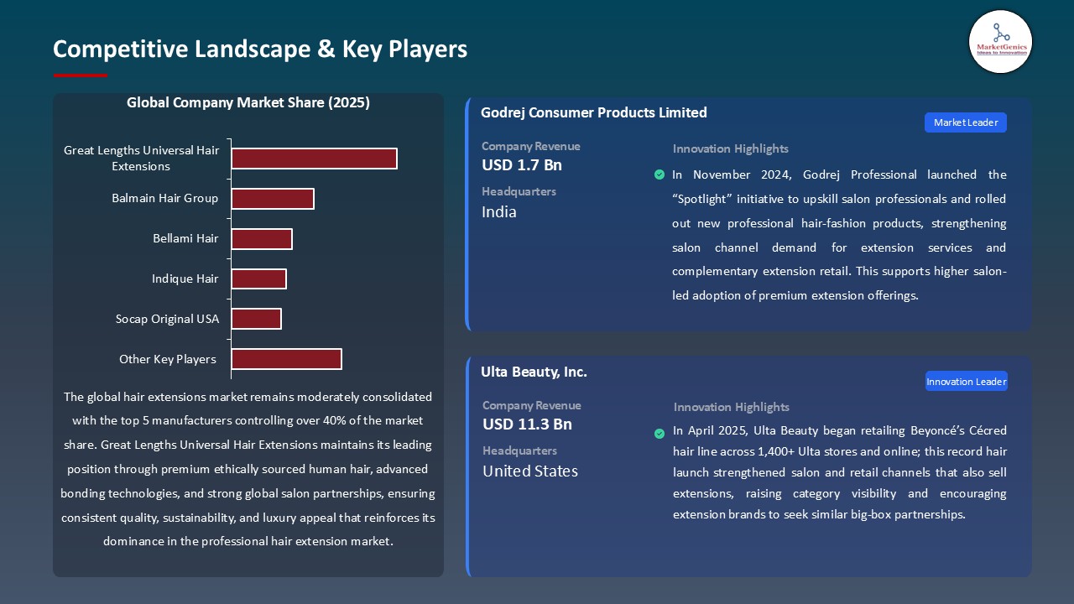This screenshot has height=604, width=1074.
Task: Select the Great Lengths Universal bar
Action: (314, 158)
